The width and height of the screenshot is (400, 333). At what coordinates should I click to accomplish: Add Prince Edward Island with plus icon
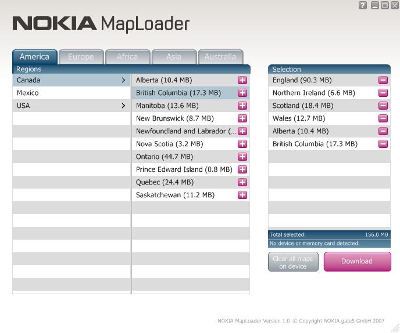(x=242, y=169)
